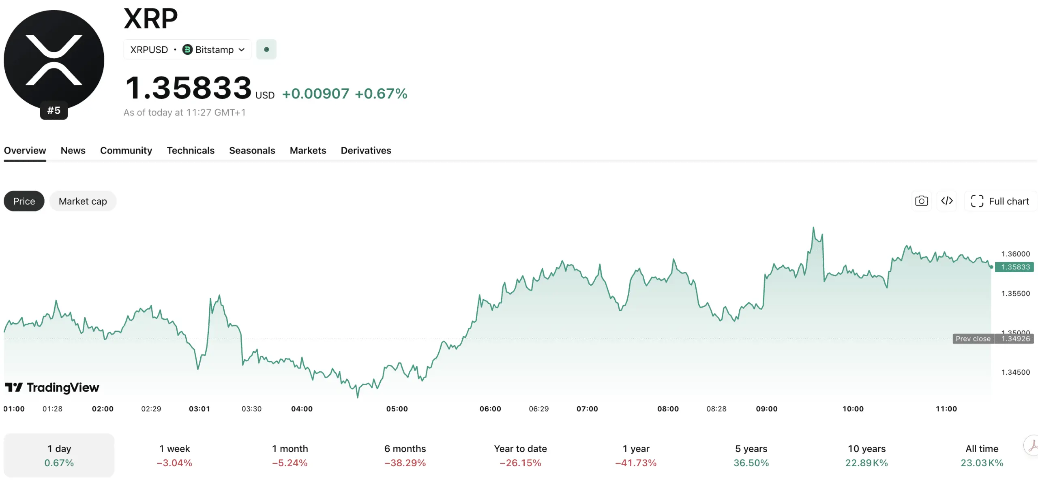Select the Price chart toggle
The height and width of the screenshot is (480, 1038).
pyautogui.click(x=24, y=201)
